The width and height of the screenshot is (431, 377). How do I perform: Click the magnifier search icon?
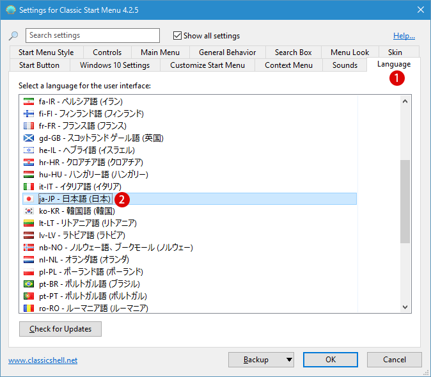click(x=13, y=36)
